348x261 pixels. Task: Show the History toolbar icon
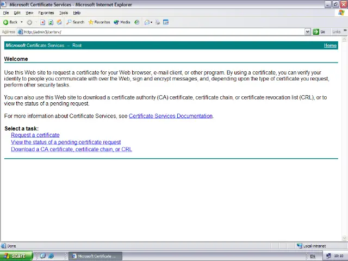(x=137, y=22)
